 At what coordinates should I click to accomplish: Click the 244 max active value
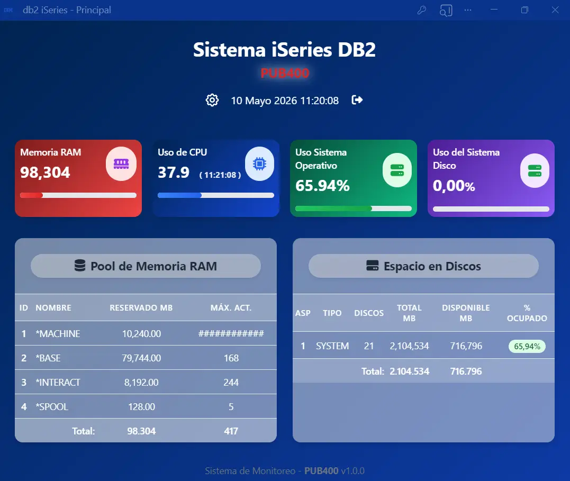click(231, 382)
